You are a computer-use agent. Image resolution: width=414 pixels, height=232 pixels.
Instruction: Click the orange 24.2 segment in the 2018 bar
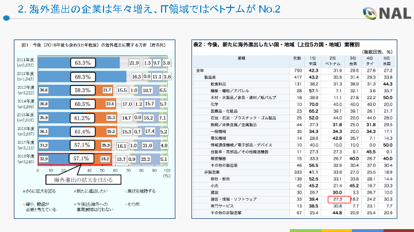(105, 158)
